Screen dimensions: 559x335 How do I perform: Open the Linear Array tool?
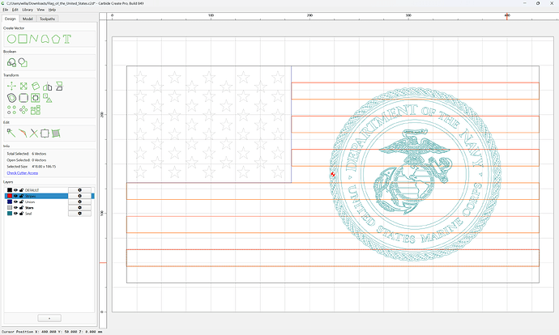pyautogui.click(x=12, y=110)
